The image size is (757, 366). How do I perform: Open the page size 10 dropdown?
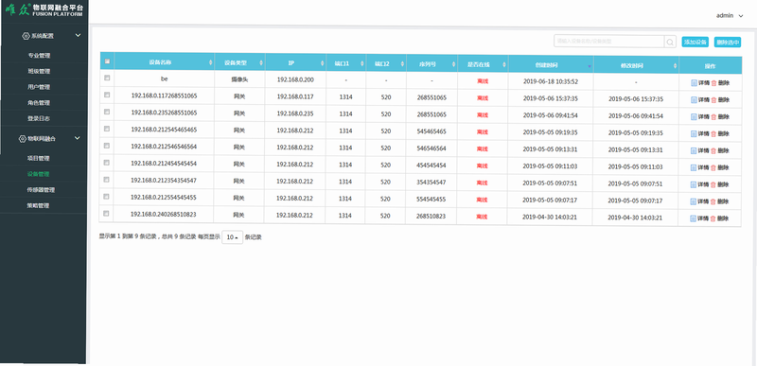click(x=232, y=237)
